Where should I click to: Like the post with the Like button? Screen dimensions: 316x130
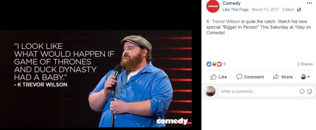pyautogui.click(x=219, y=77)
